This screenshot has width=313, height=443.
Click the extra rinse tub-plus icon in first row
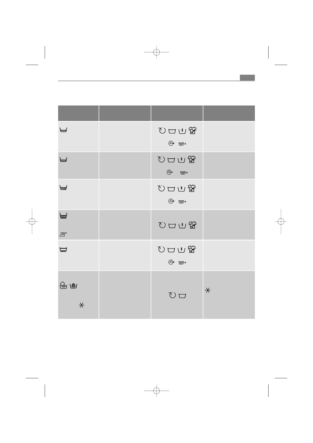tap(182, 144)
